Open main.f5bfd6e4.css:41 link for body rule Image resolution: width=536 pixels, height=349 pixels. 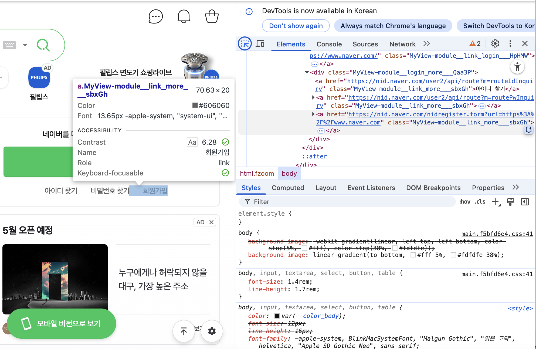[x=497, y=234]
